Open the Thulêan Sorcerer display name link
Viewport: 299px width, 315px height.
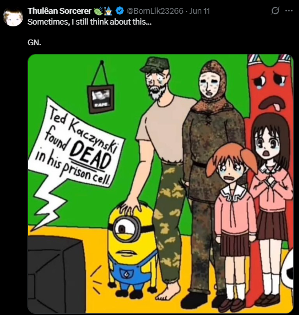coord(59,11)
